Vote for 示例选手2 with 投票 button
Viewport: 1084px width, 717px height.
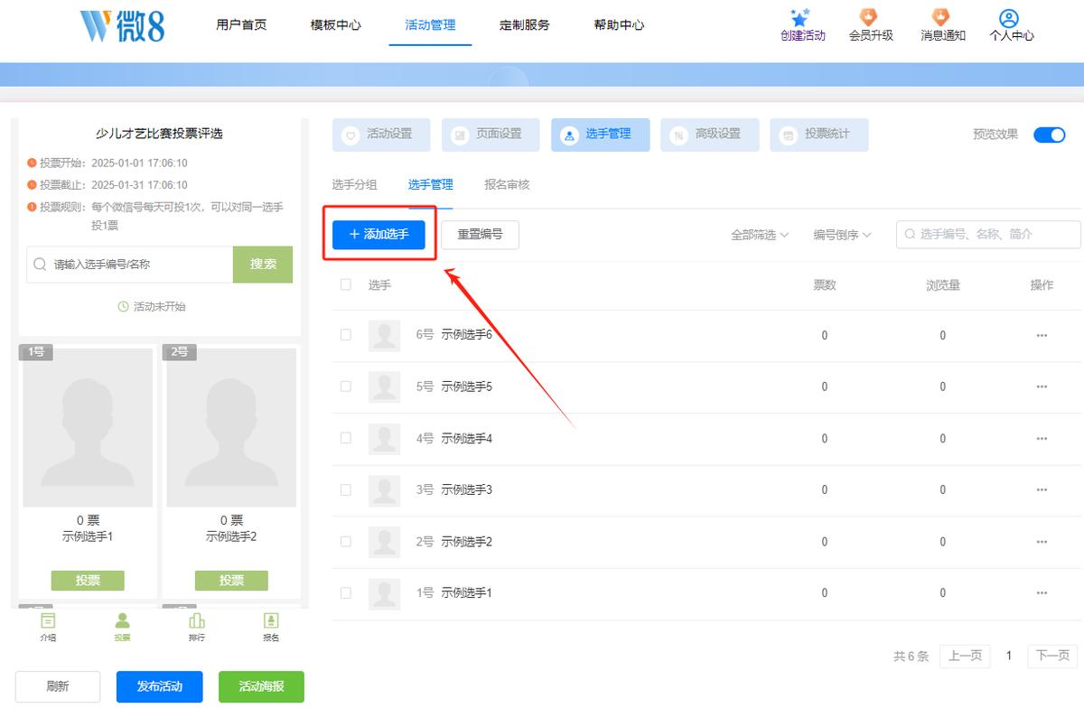pyautogui.click(x=231, y=581)
